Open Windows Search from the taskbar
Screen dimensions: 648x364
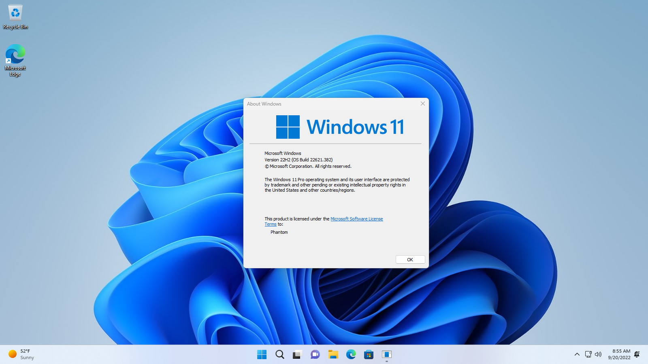tap(279, 354)
